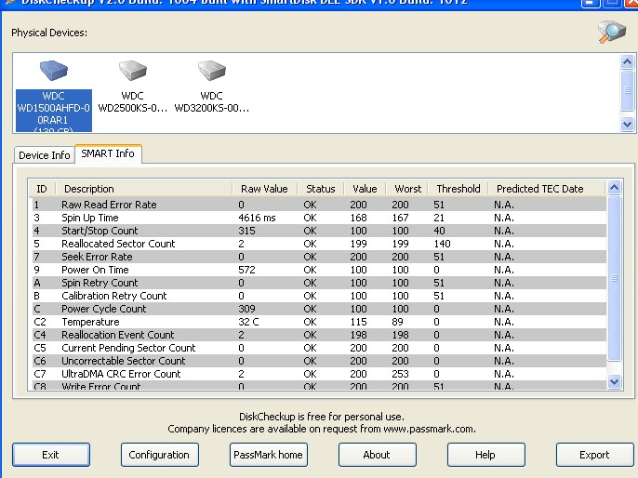The height and width of the screenshot is (478, 638).
Task: Select the Raw Read Error Rate row
Action: [x=319, y=205]
